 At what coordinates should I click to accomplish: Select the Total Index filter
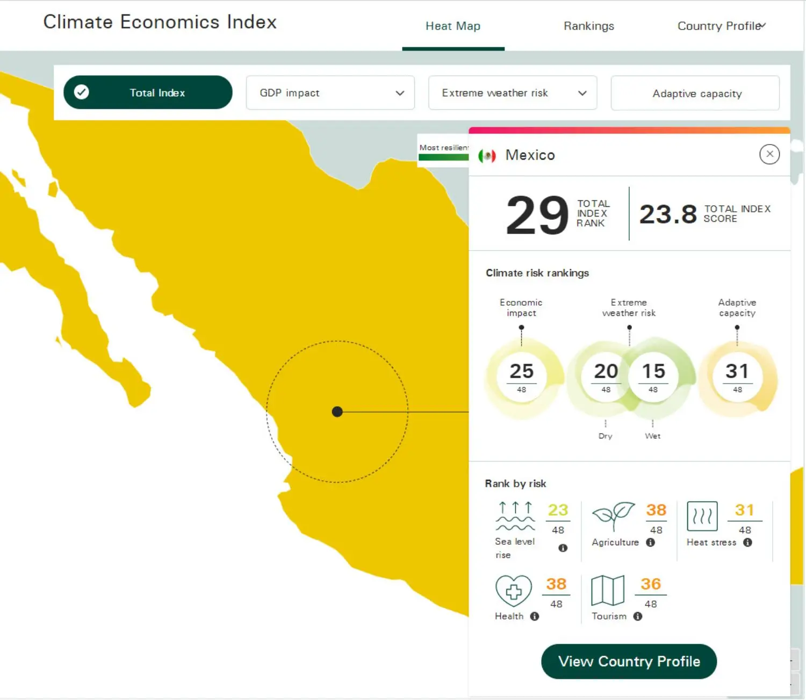(148, 92)
